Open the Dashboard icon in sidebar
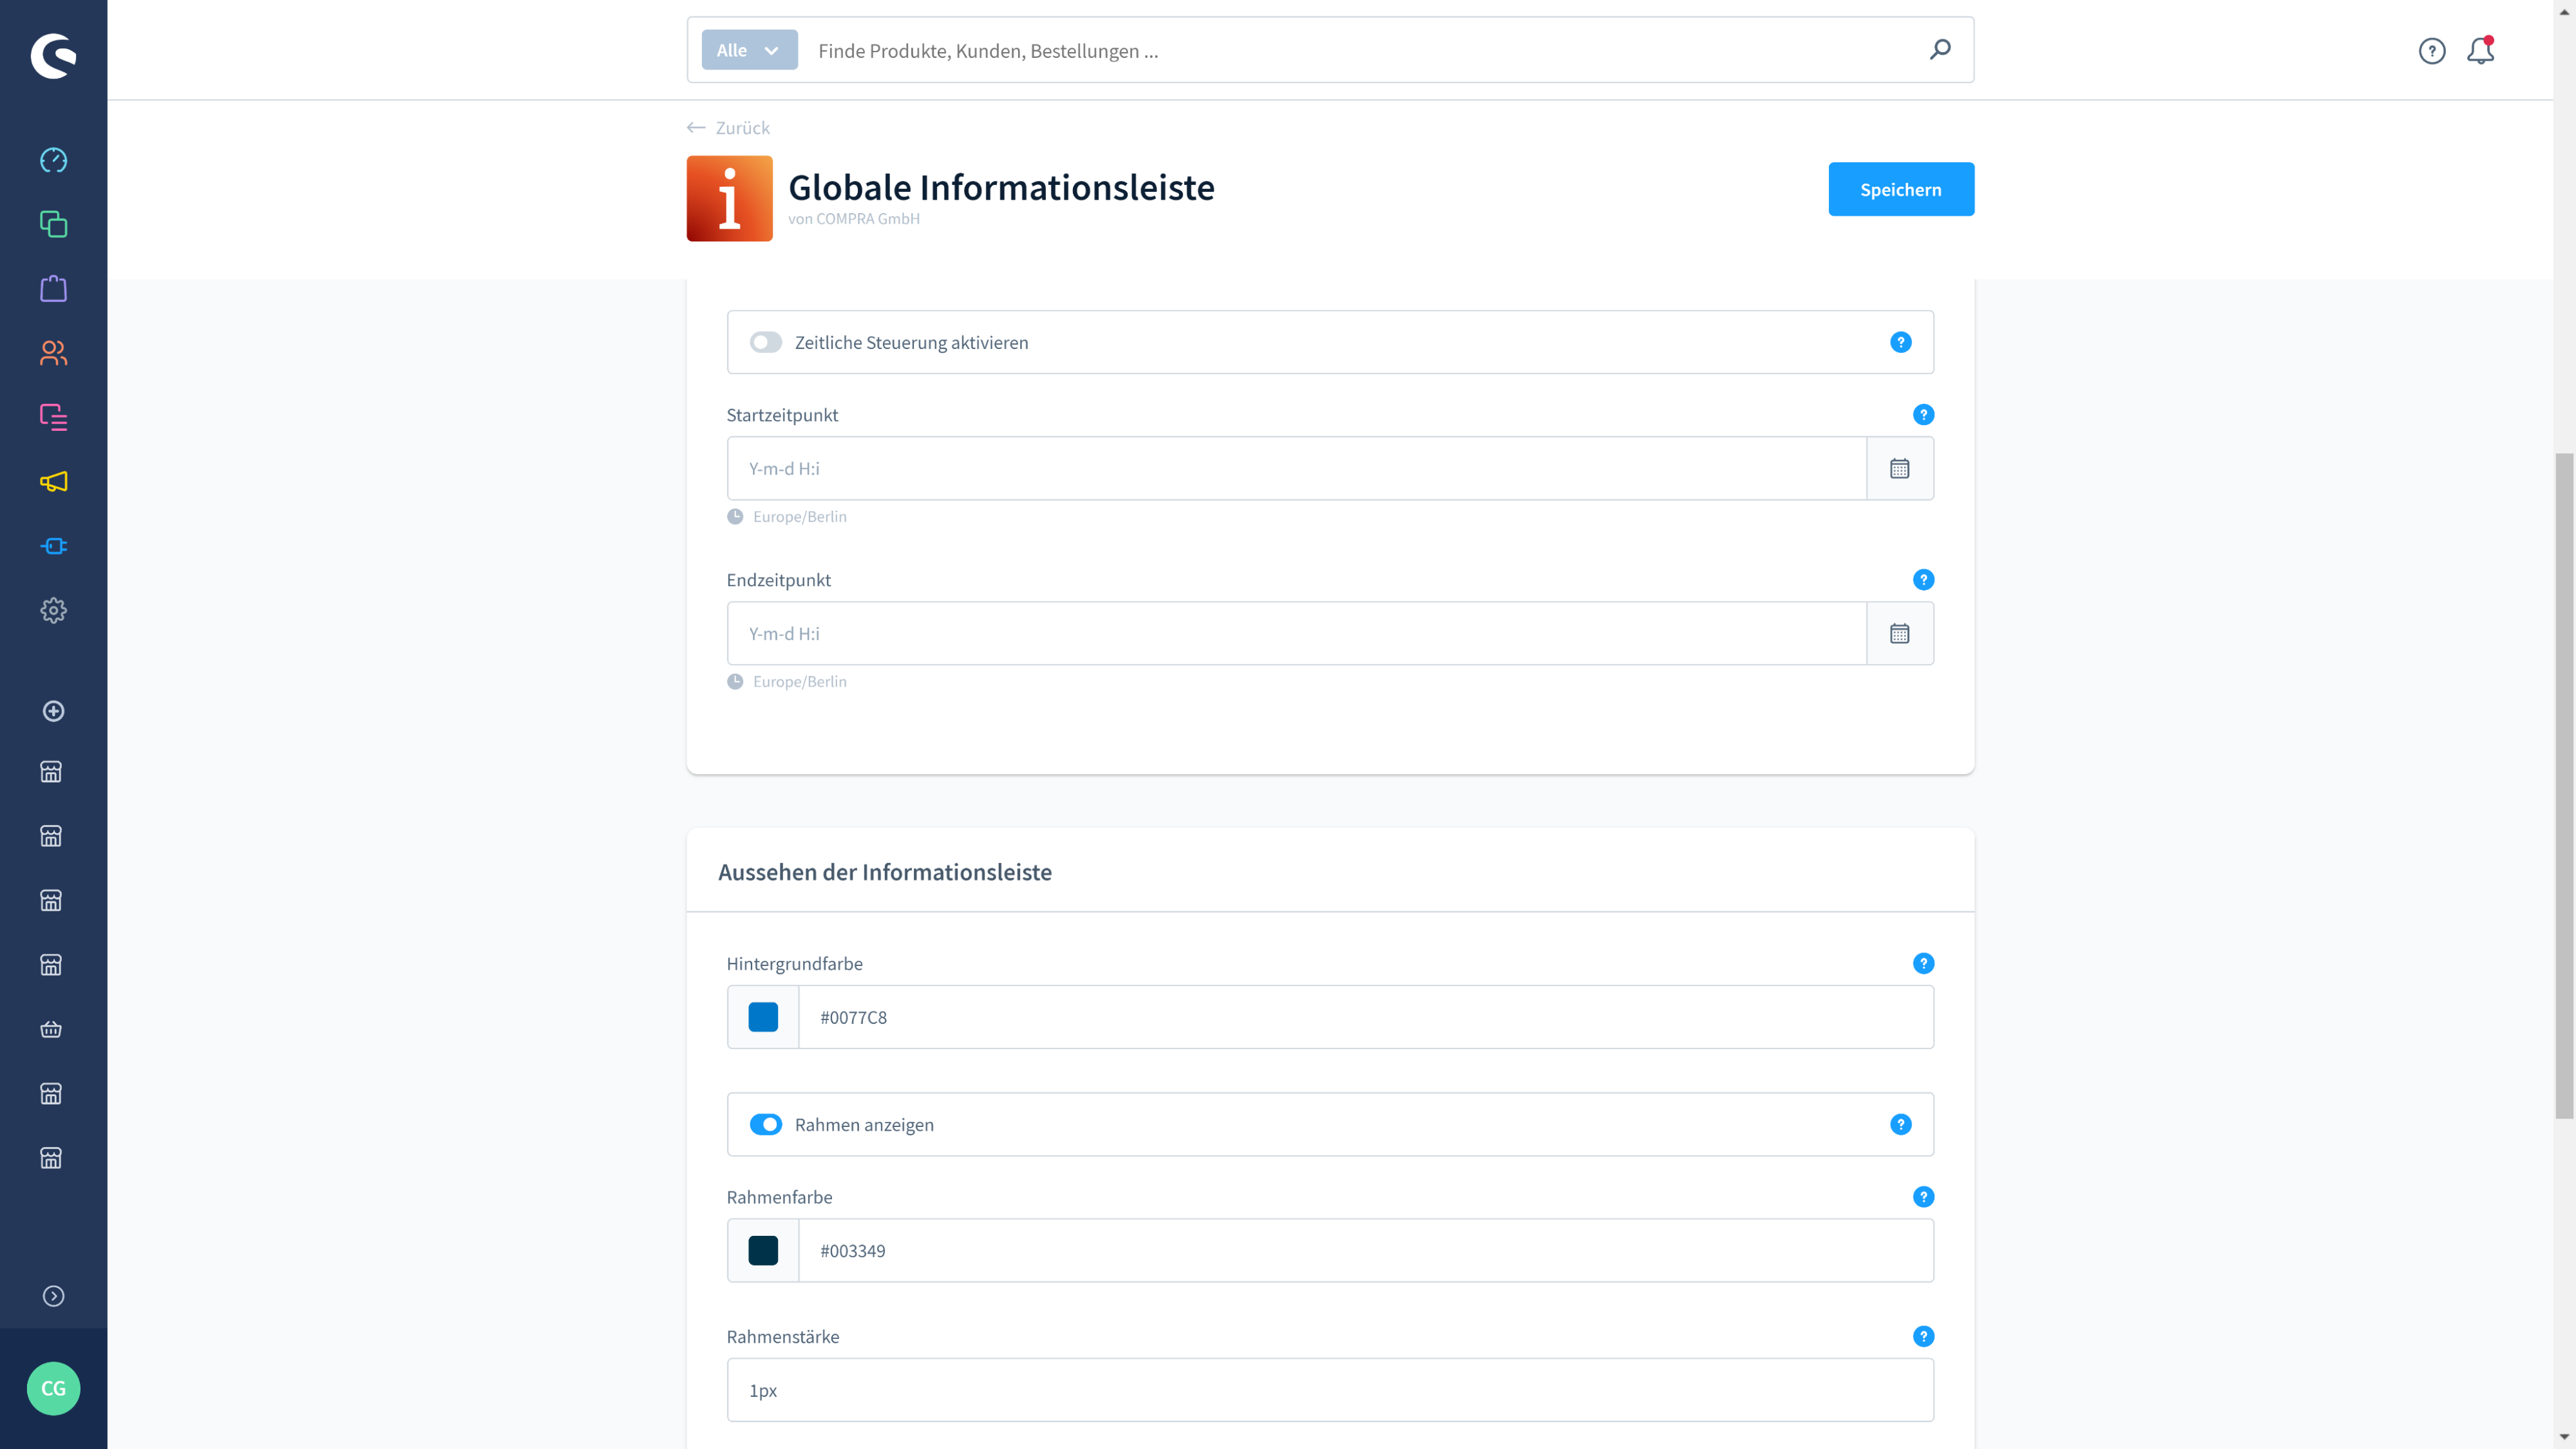Screen dimensions: 2576x1449 [x=53, y=160]
